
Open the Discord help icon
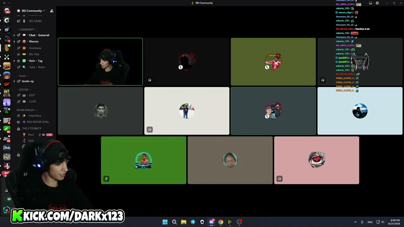click(x=377, y=3)
